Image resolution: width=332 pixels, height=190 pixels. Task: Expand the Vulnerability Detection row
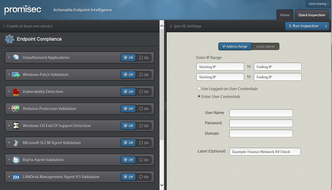[9, 91]
